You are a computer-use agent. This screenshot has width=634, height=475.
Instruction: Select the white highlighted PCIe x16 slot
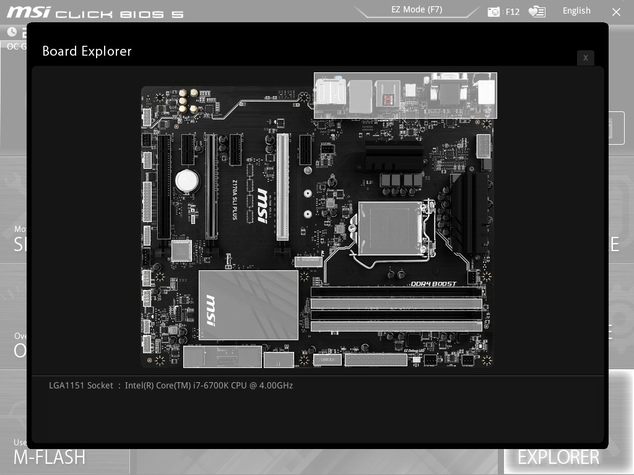point(282,187)
